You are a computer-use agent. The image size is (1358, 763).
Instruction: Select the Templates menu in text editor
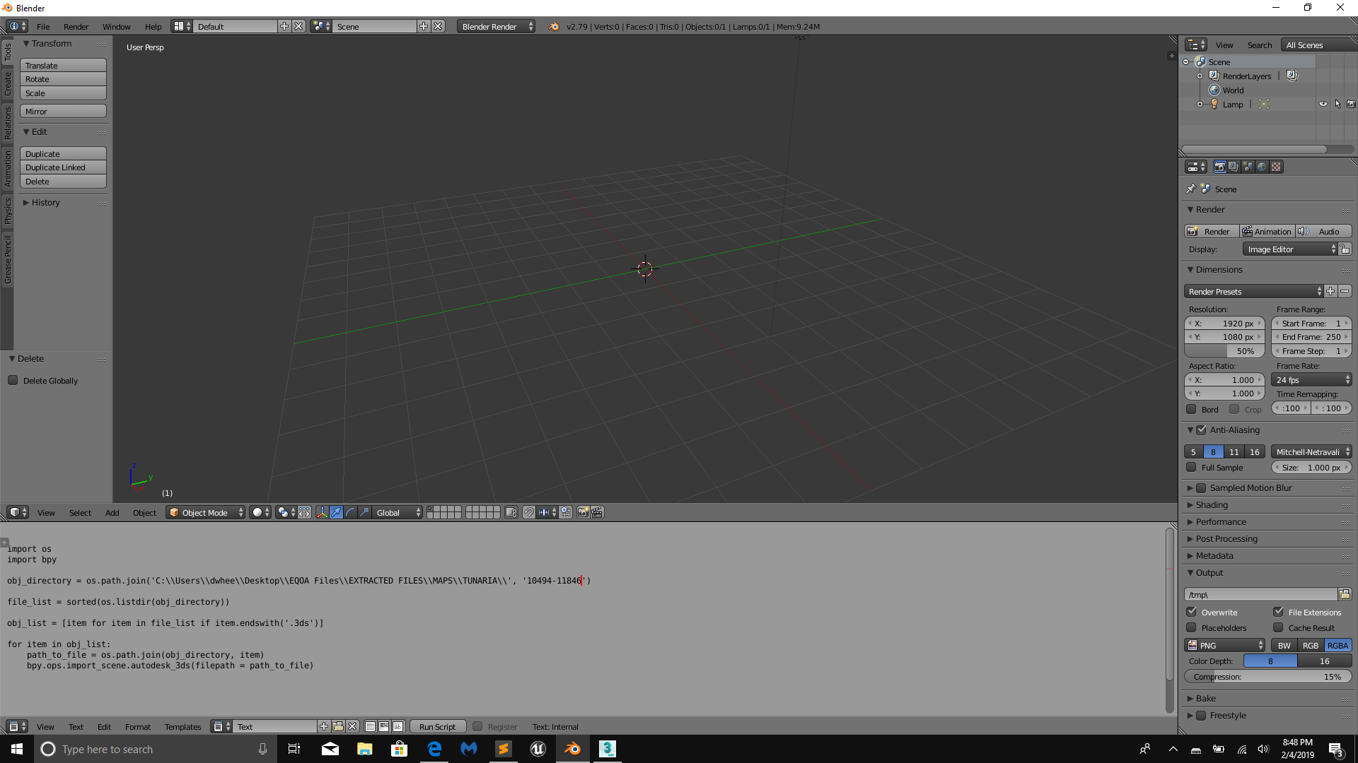click(182, 726)
